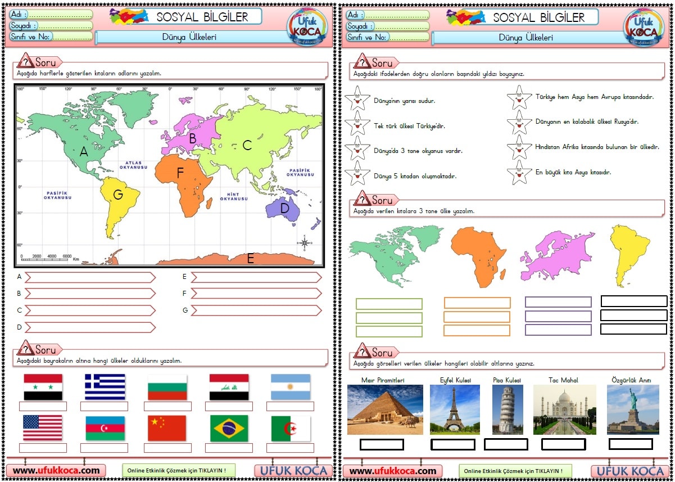675x482 pixels.
Task: Click the Tac Mahal photo
Action: pyautogui.click(x=565, y=409)
